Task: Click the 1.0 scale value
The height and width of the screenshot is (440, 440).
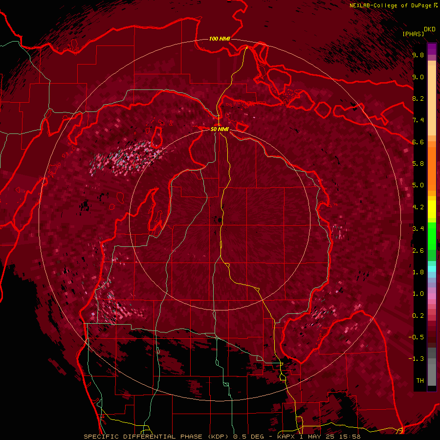Action: click(x=418, y=294)
